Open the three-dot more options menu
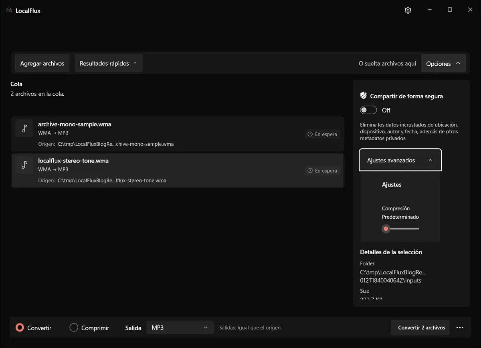The height and width of the screenshot is (348, 481). [x=460, y=328]
